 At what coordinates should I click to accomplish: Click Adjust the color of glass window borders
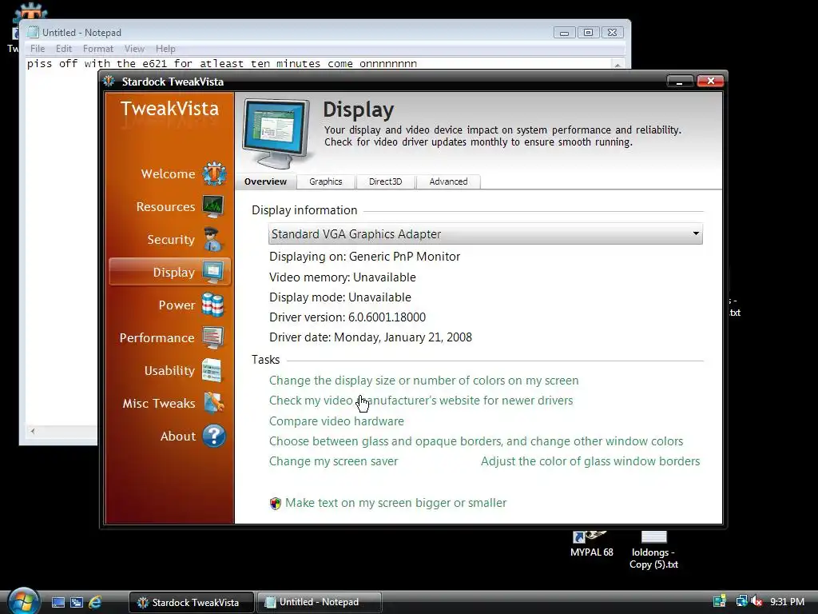(590, 461)
